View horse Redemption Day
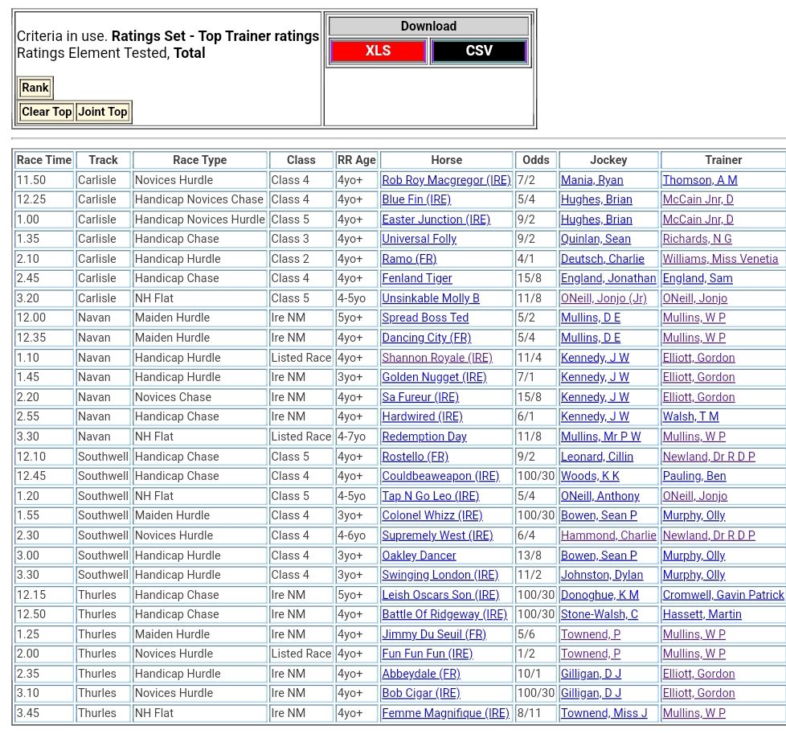 (x=424, y=437)
